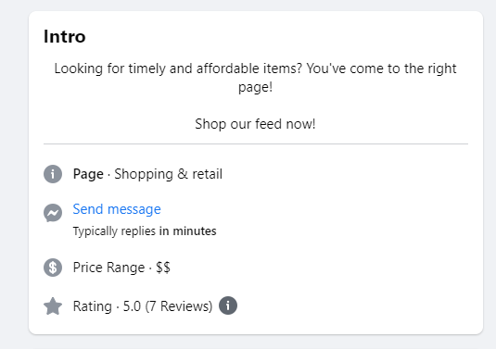The width and height of the screenshot is (496, 349).
Task: Open the Send message link
Action: [x=117, y=209]
